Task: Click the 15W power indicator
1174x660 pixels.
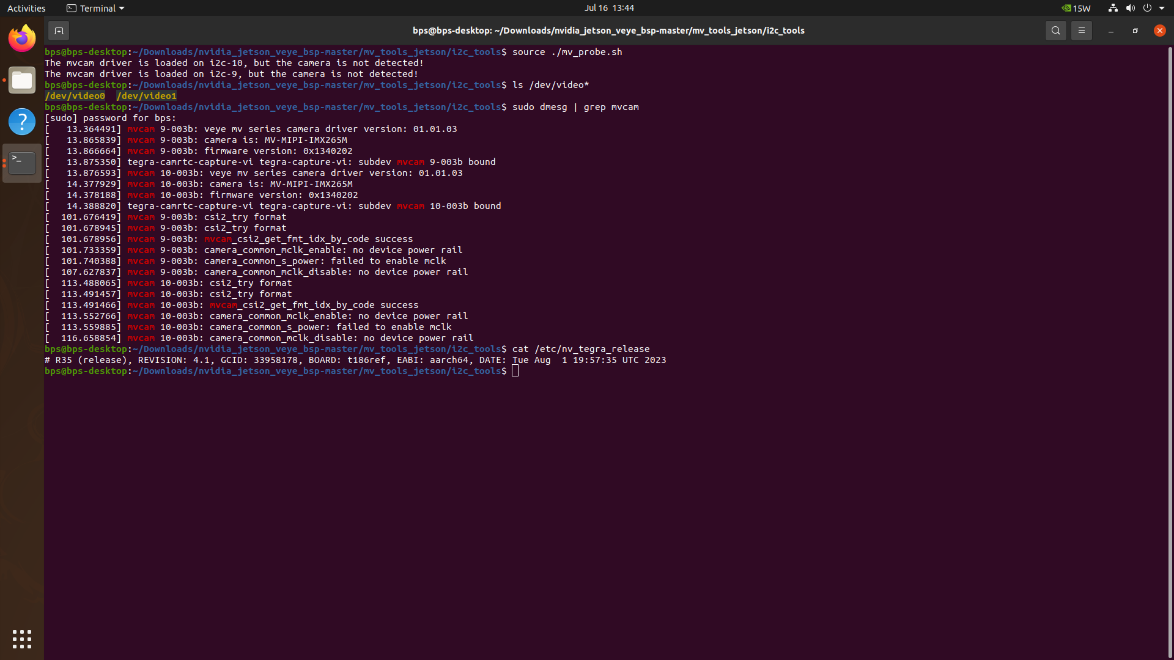Action: [x=1076, y=8]
